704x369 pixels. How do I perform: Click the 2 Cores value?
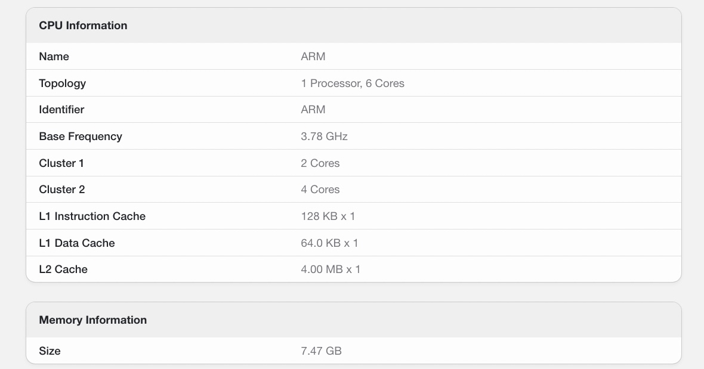[x=320, y=163]
